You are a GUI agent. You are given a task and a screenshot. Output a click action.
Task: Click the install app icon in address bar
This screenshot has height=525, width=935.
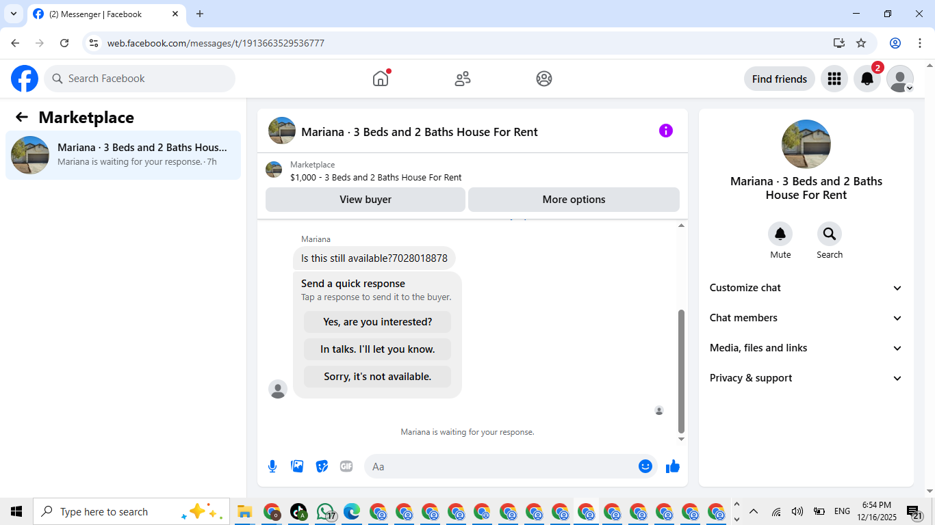[x=839, y=43]
